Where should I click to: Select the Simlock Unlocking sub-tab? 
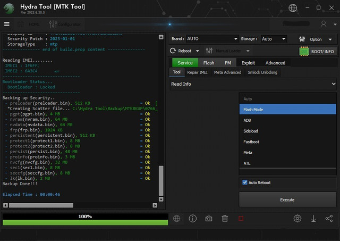point(262,72)
